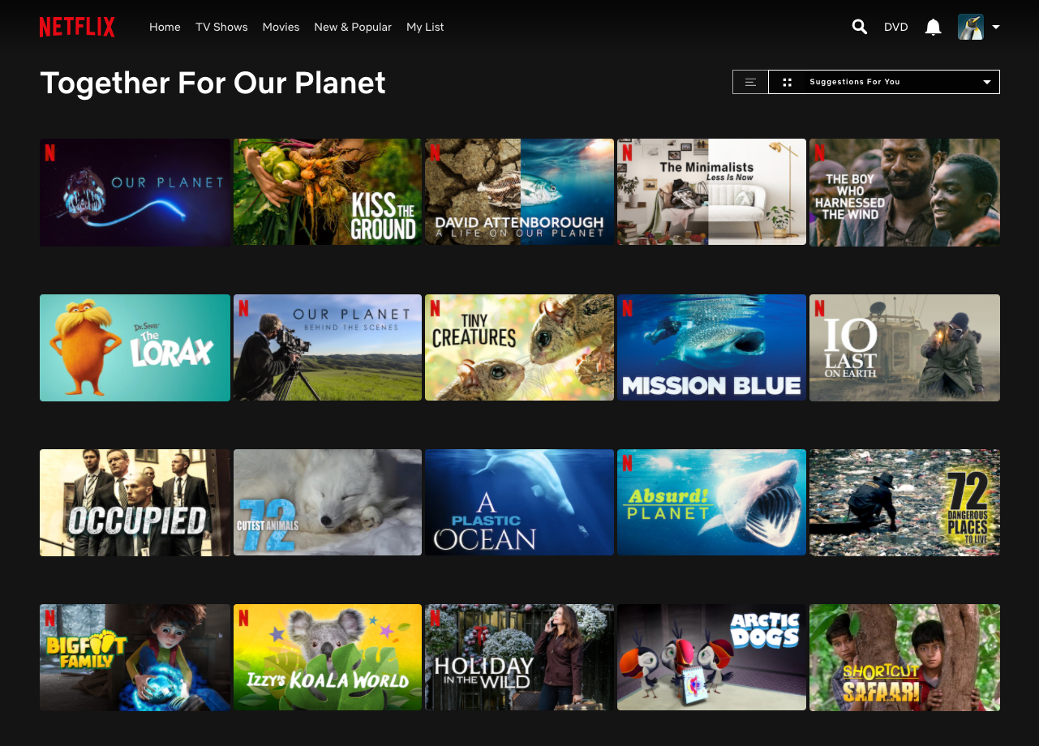Viewport: 1039px width, 746px height.
Task: Select 72 Cutest Animals card
Action: 328,503
